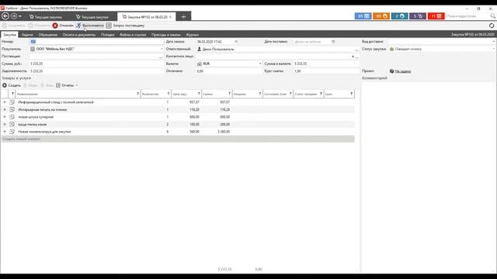Expand the Интерьерная печать на пленке row
The height and width of the screenshot is (279, 497).
click(x=5, y=109)
